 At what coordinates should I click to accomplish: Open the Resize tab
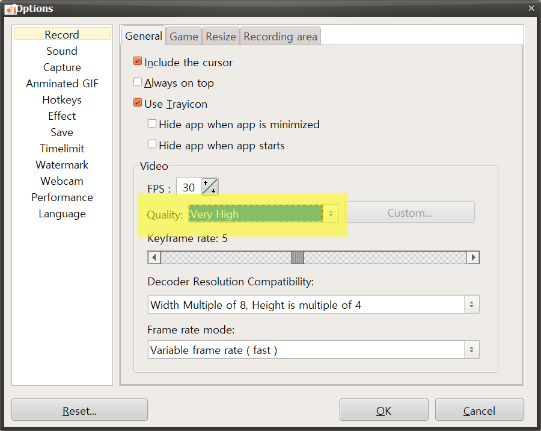click(221, 36)
